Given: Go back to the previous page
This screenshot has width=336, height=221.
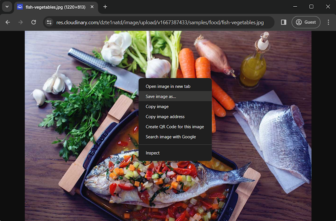Looking at the screenshot, I should tap(8, 22).
